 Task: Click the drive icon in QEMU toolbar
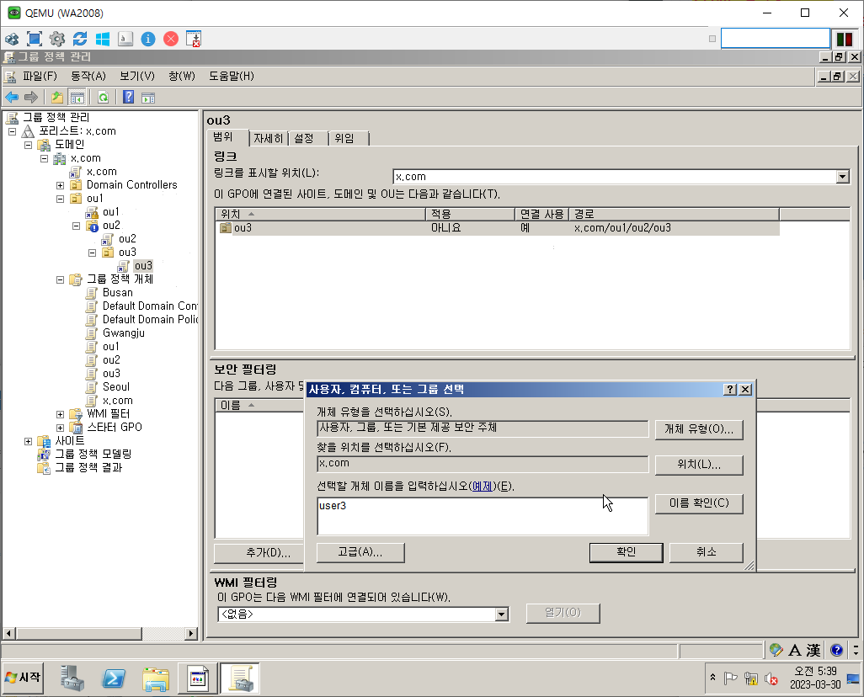(125, 39)
